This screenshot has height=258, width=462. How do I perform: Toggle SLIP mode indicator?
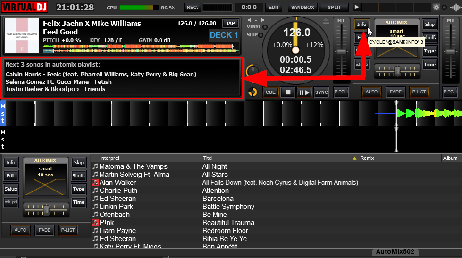pyautogui.click(x=261, y=35)
